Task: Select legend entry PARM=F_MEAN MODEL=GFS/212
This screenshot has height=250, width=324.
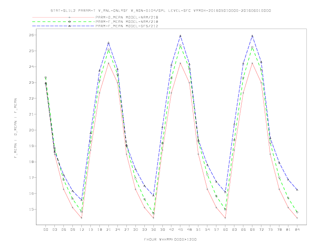Action: 127,26
